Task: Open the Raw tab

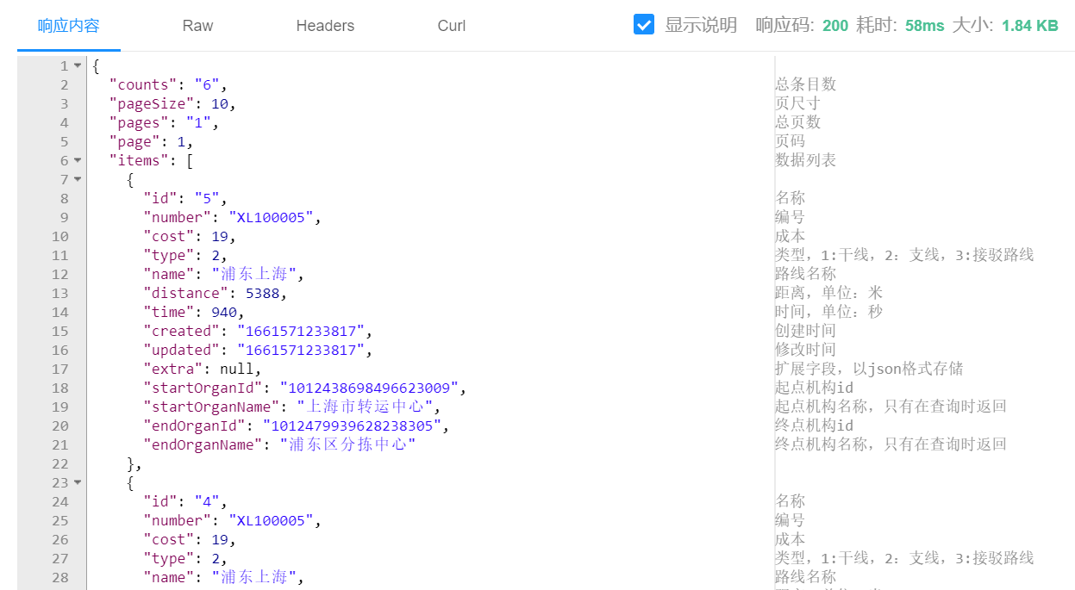Action: (x=197, y=26)
